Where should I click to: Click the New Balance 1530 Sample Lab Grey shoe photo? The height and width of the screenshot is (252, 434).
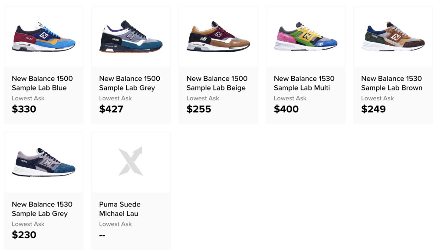coord(43,162)
